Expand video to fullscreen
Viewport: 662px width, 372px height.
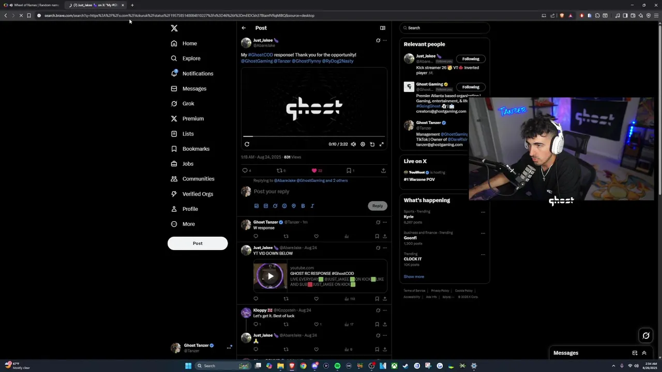[382, 144]
